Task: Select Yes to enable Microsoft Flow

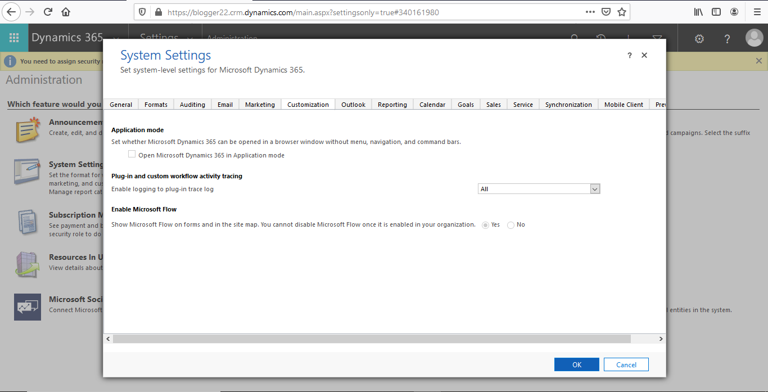Action: (485, 224)
